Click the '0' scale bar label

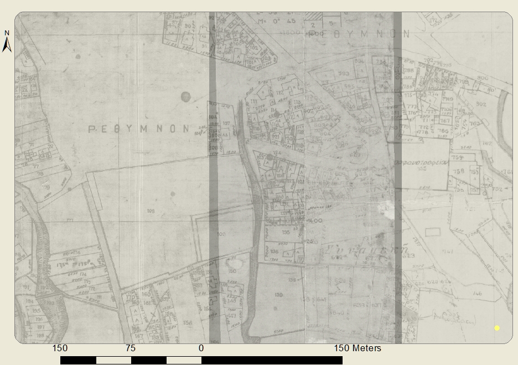pos(201,348)
